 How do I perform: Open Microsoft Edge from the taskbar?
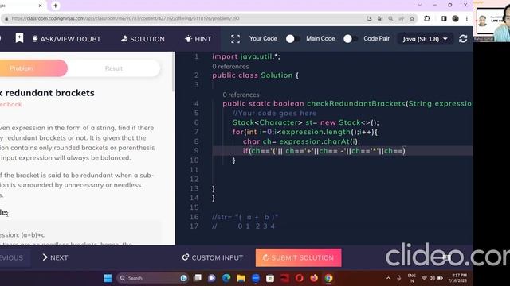point(226,278)
